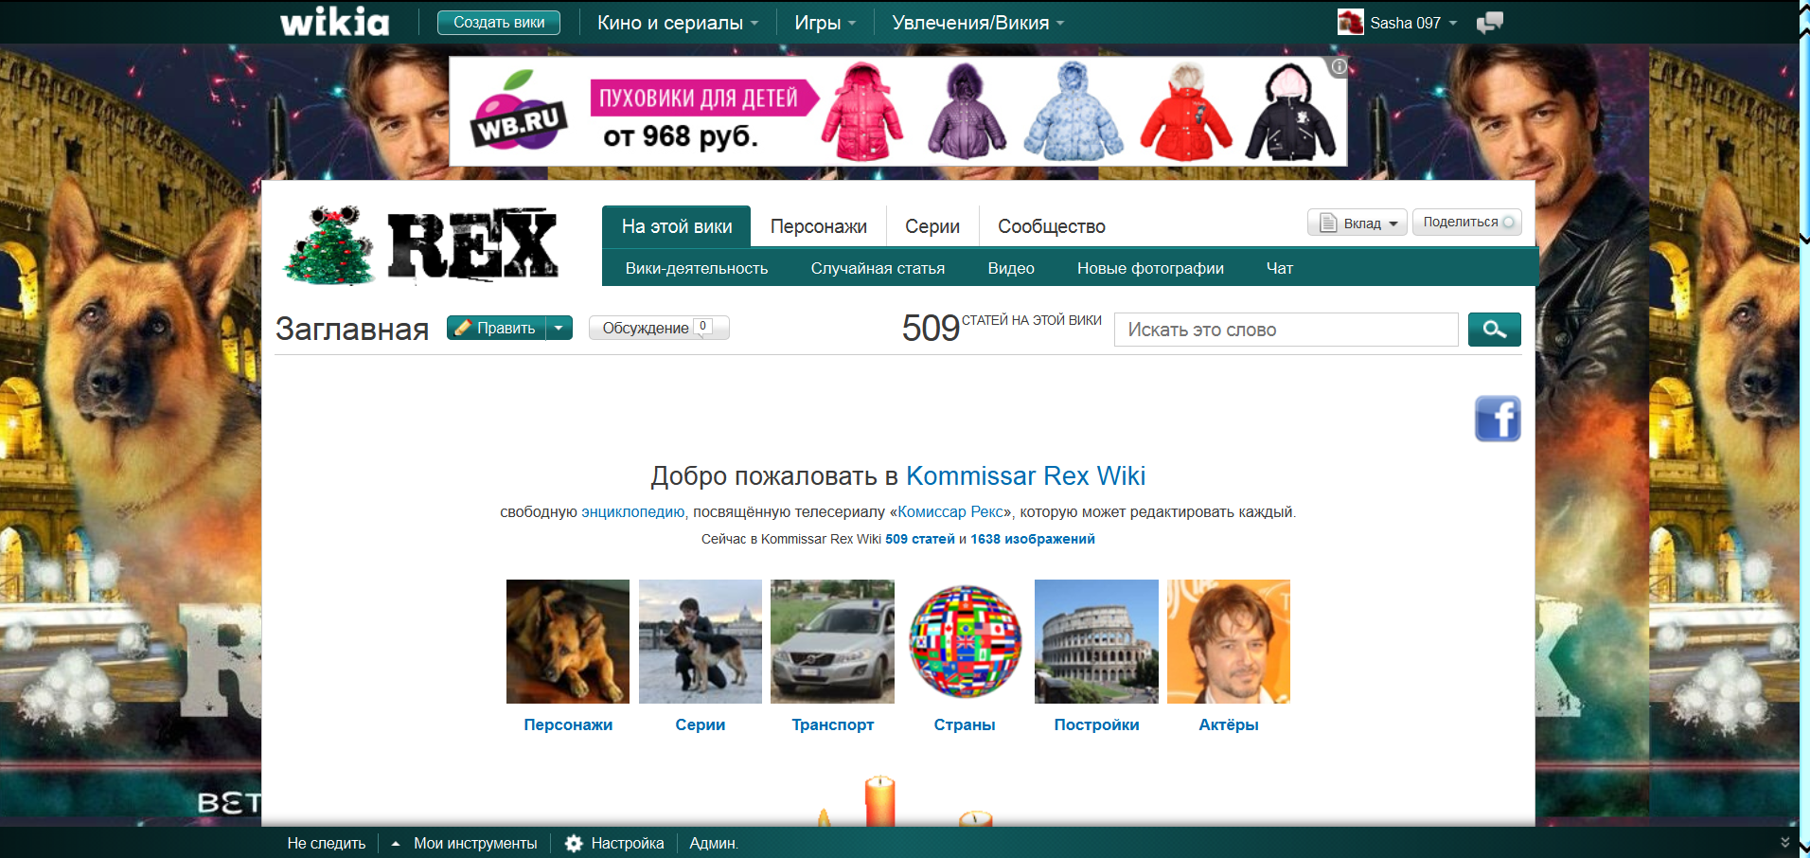Open Мои инструменты in bottom toolbar
This screenshot has width=1810, height=858.
click(475, 843)
